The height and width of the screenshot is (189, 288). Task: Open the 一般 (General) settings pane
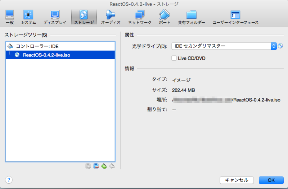10,17
